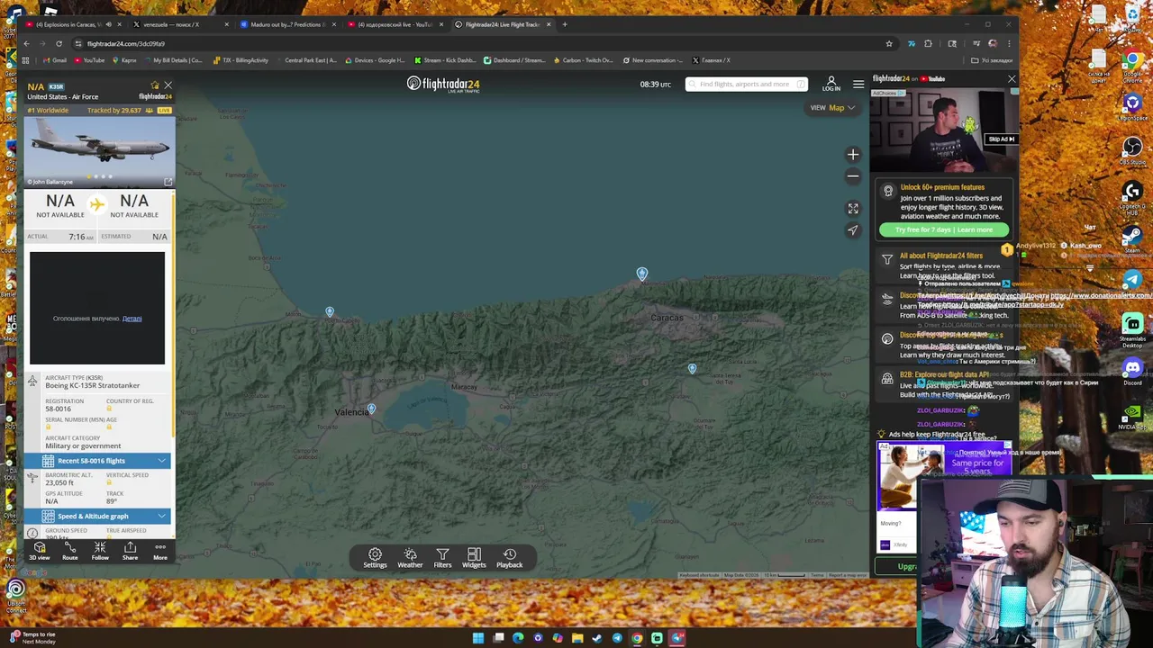Open the Windows Start menu

pos(478,638)
